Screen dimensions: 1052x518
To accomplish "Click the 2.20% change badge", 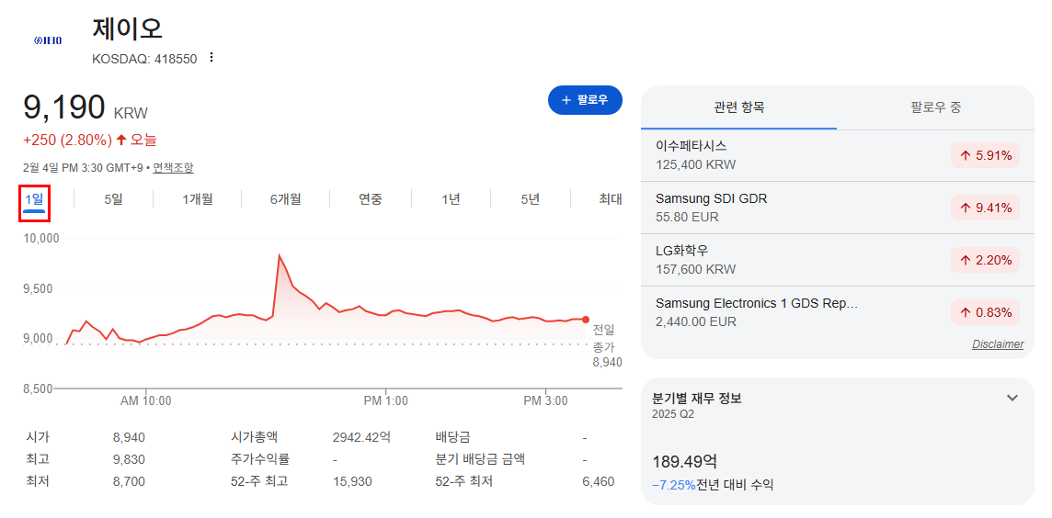I will click(985, 260).
